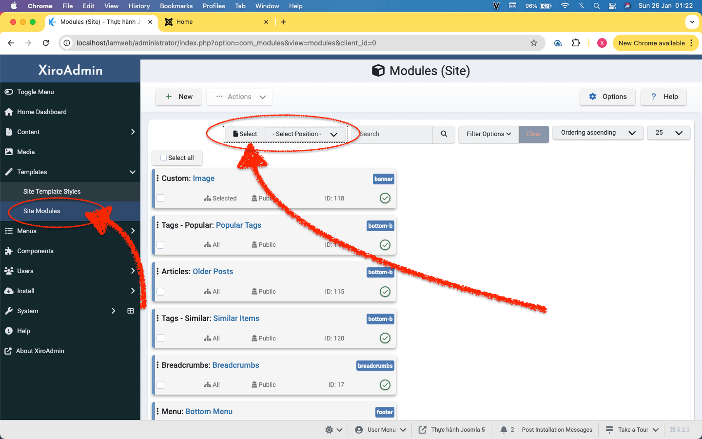This screenshot has width=702, height=439.
Task: Switch to the Home browser tab
Action: click(216, 22)
